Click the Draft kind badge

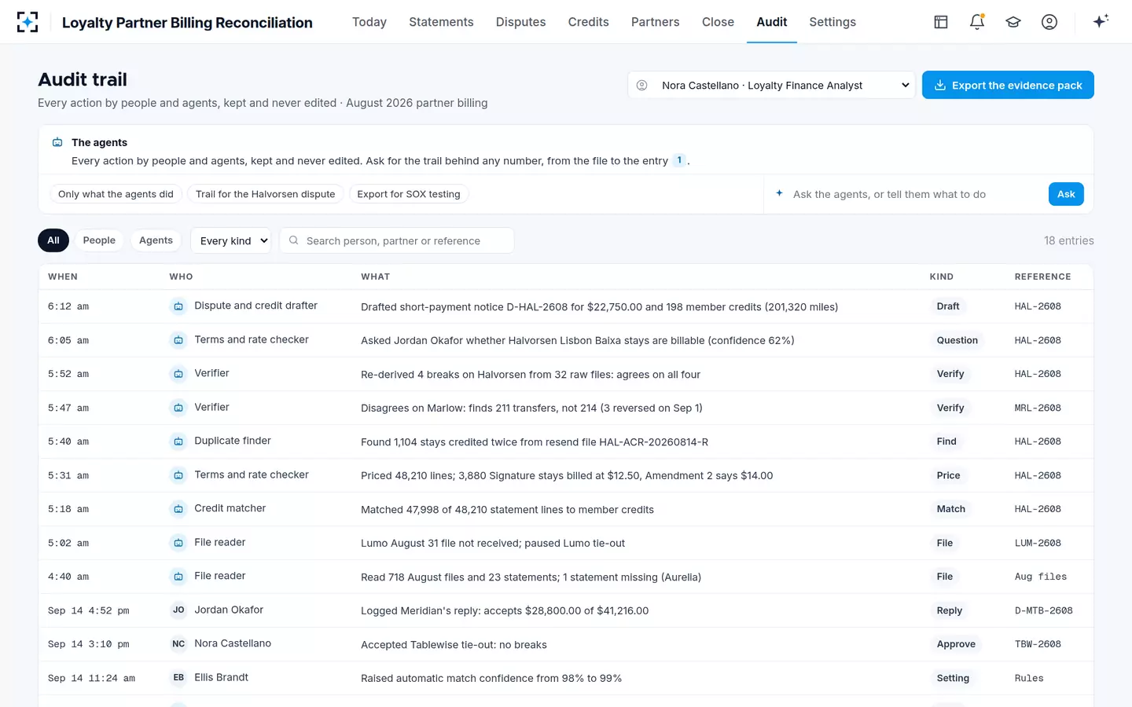(948, 306)
